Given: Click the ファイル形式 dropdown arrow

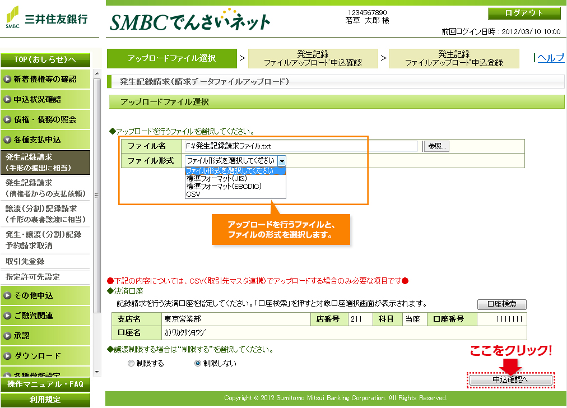Looking at the screenshot, I should [282, 161].
